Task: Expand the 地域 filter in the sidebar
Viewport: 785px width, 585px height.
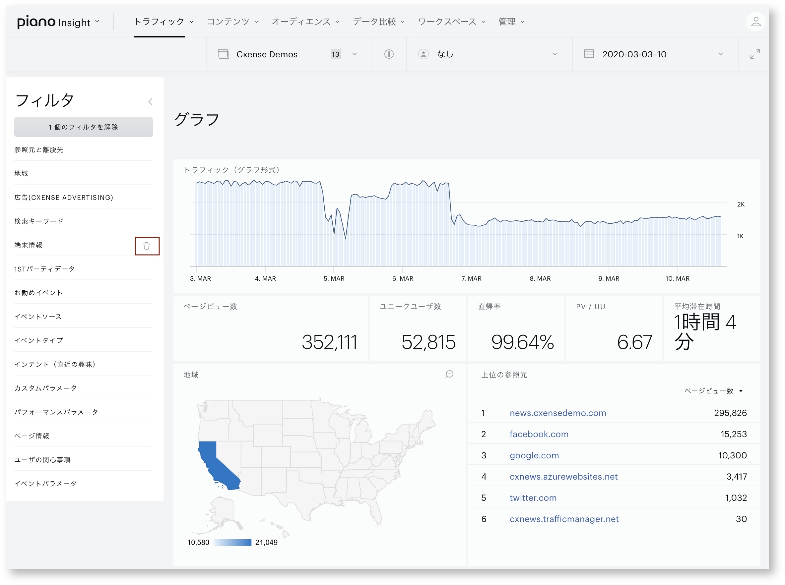Action: tap(83, 173)
